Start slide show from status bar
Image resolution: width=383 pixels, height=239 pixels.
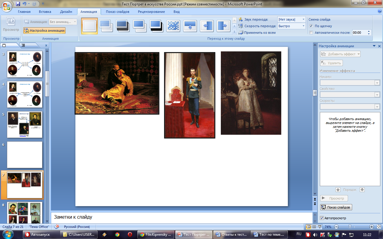(x=320, y=227)
